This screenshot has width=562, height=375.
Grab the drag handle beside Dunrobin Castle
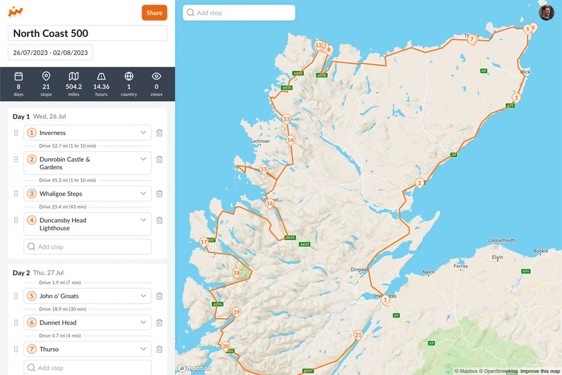pos(16,159)
